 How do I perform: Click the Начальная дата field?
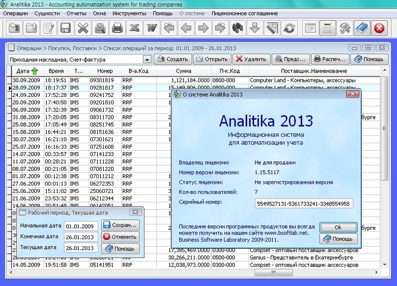tap(81, 226)
